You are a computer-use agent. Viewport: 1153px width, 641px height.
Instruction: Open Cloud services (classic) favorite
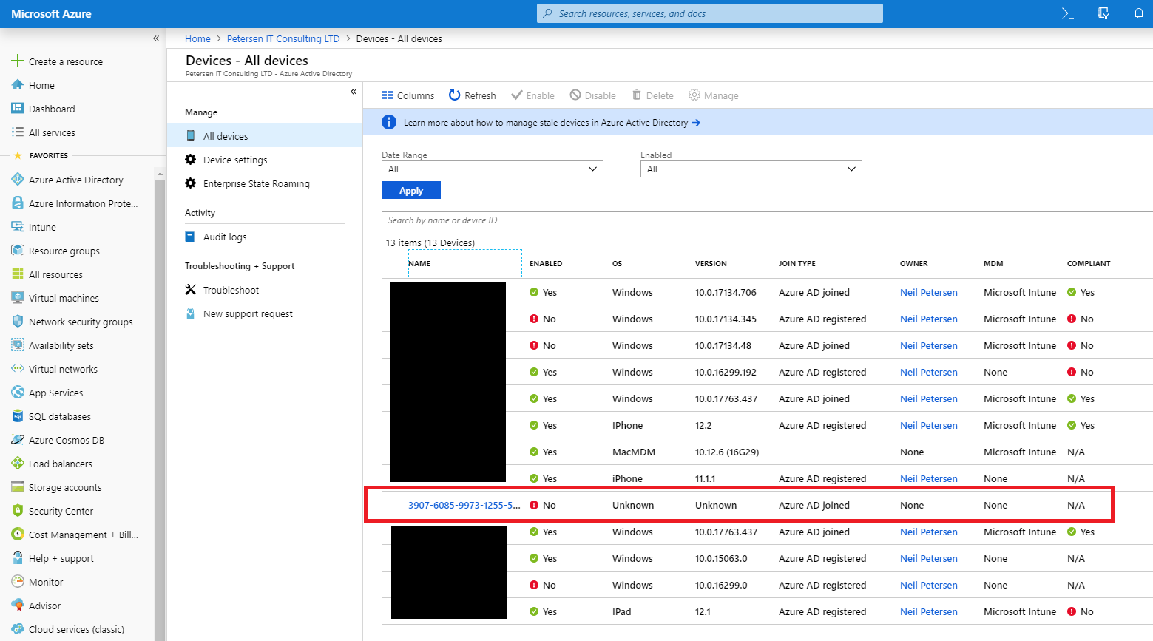coord(76,629)
